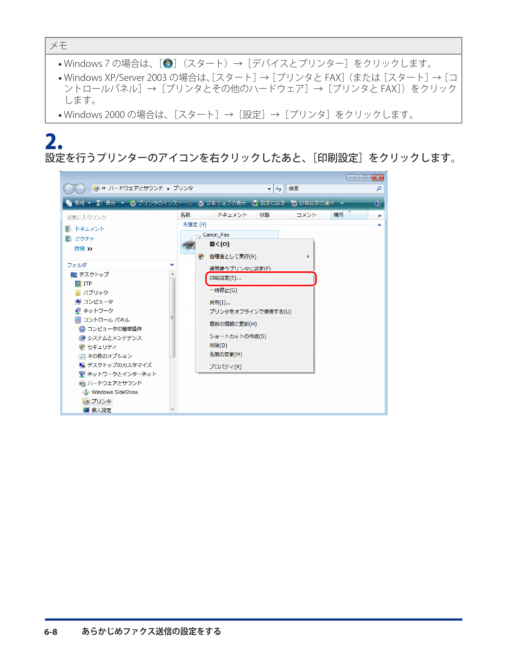Open the 整理 dropdown menu
The image size is (518, 667).
79,203
